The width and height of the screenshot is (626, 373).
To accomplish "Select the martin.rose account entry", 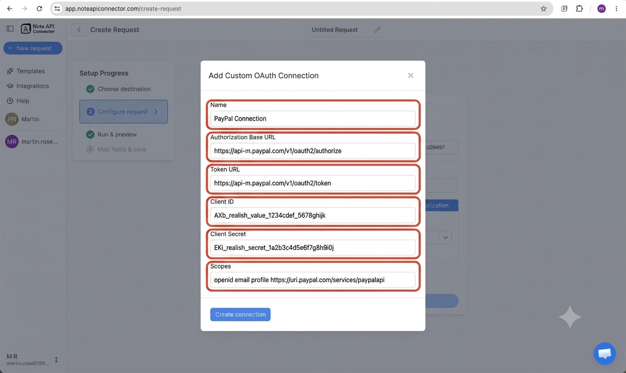I will 31,141.
